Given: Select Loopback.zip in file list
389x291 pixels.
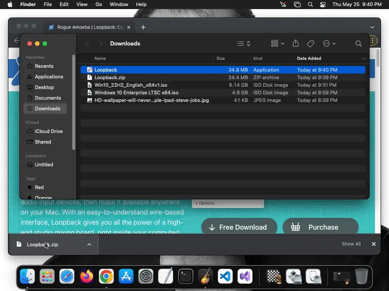Looking at the screenshot, I should point(223,77).
